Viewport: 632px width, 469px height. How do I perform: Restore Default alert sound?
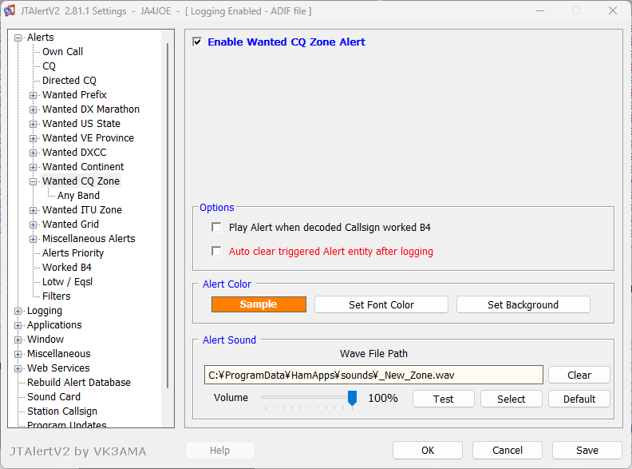pyautogui.click(x=579, y=399)
